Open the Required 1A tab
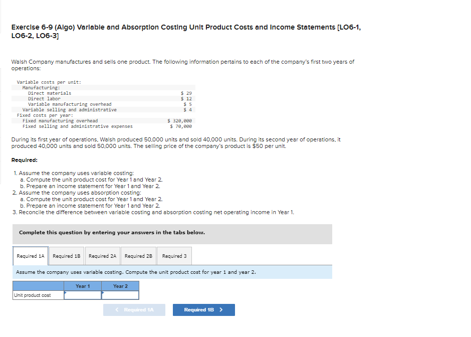Image resolution: width=471 pixels, height=337 pixels. pos(31,256)
